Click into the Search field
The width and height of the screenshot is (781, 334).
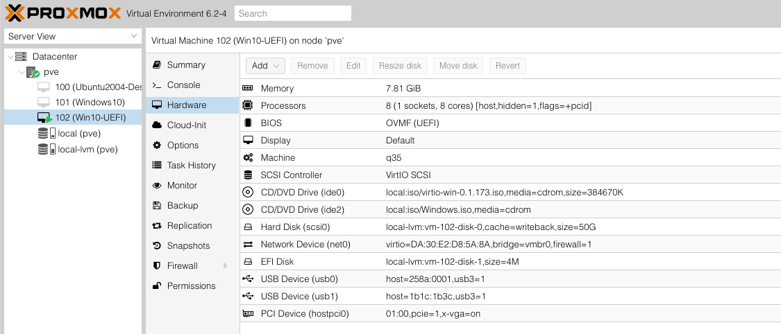pyautogui.click(x=292, y=13)
